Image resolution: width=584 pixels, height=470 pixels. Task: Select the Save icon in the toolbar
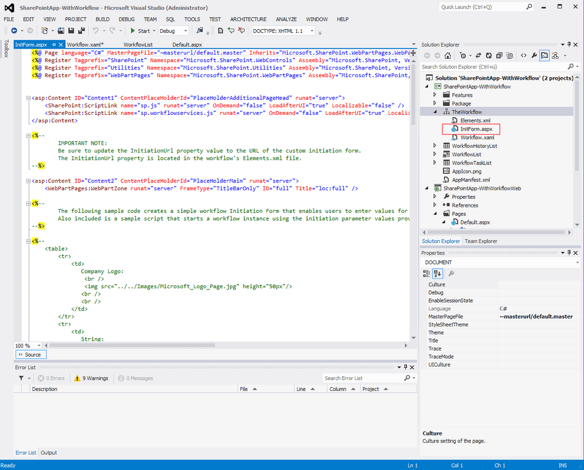click(72, 30)
